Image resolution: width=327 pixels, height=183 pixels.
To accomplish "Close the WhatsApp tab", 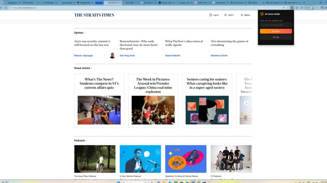I will point(56,2).
